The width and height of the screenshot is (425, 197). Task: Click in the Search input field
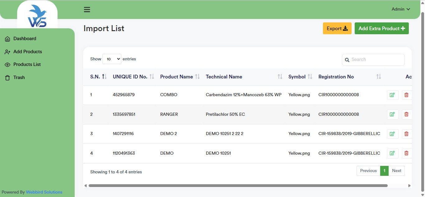376,60
